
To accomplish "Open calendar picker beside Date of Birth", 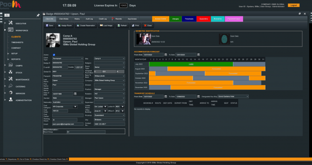I will [x=75, y=94].
